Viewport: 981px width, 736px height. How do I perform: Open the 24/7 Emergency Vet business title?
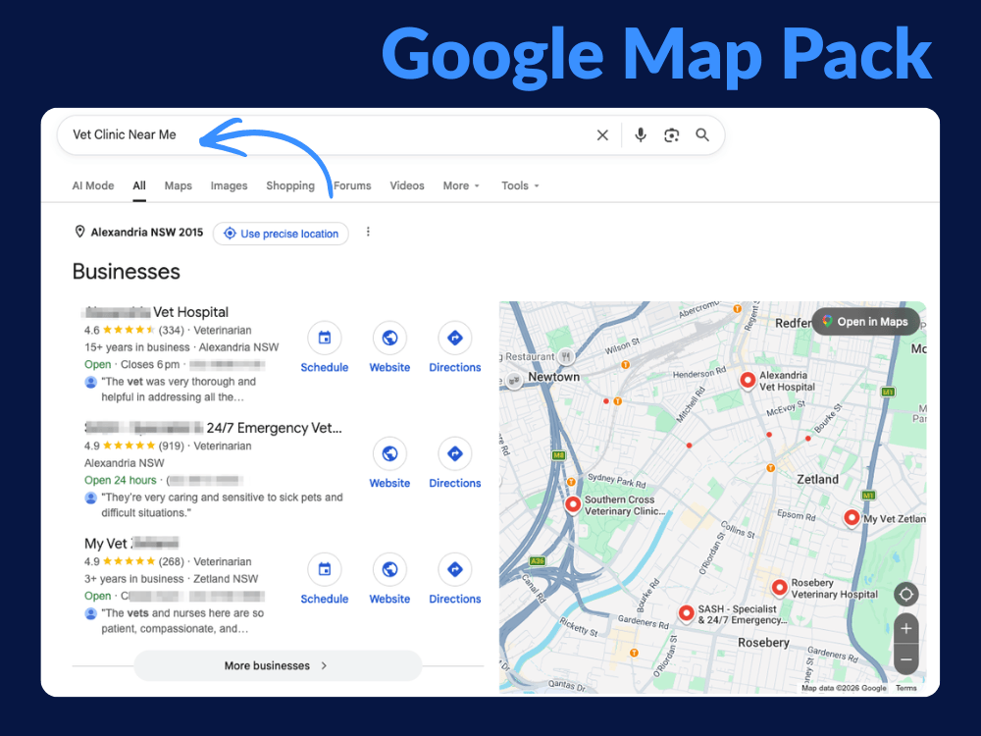tap(213, 428)
